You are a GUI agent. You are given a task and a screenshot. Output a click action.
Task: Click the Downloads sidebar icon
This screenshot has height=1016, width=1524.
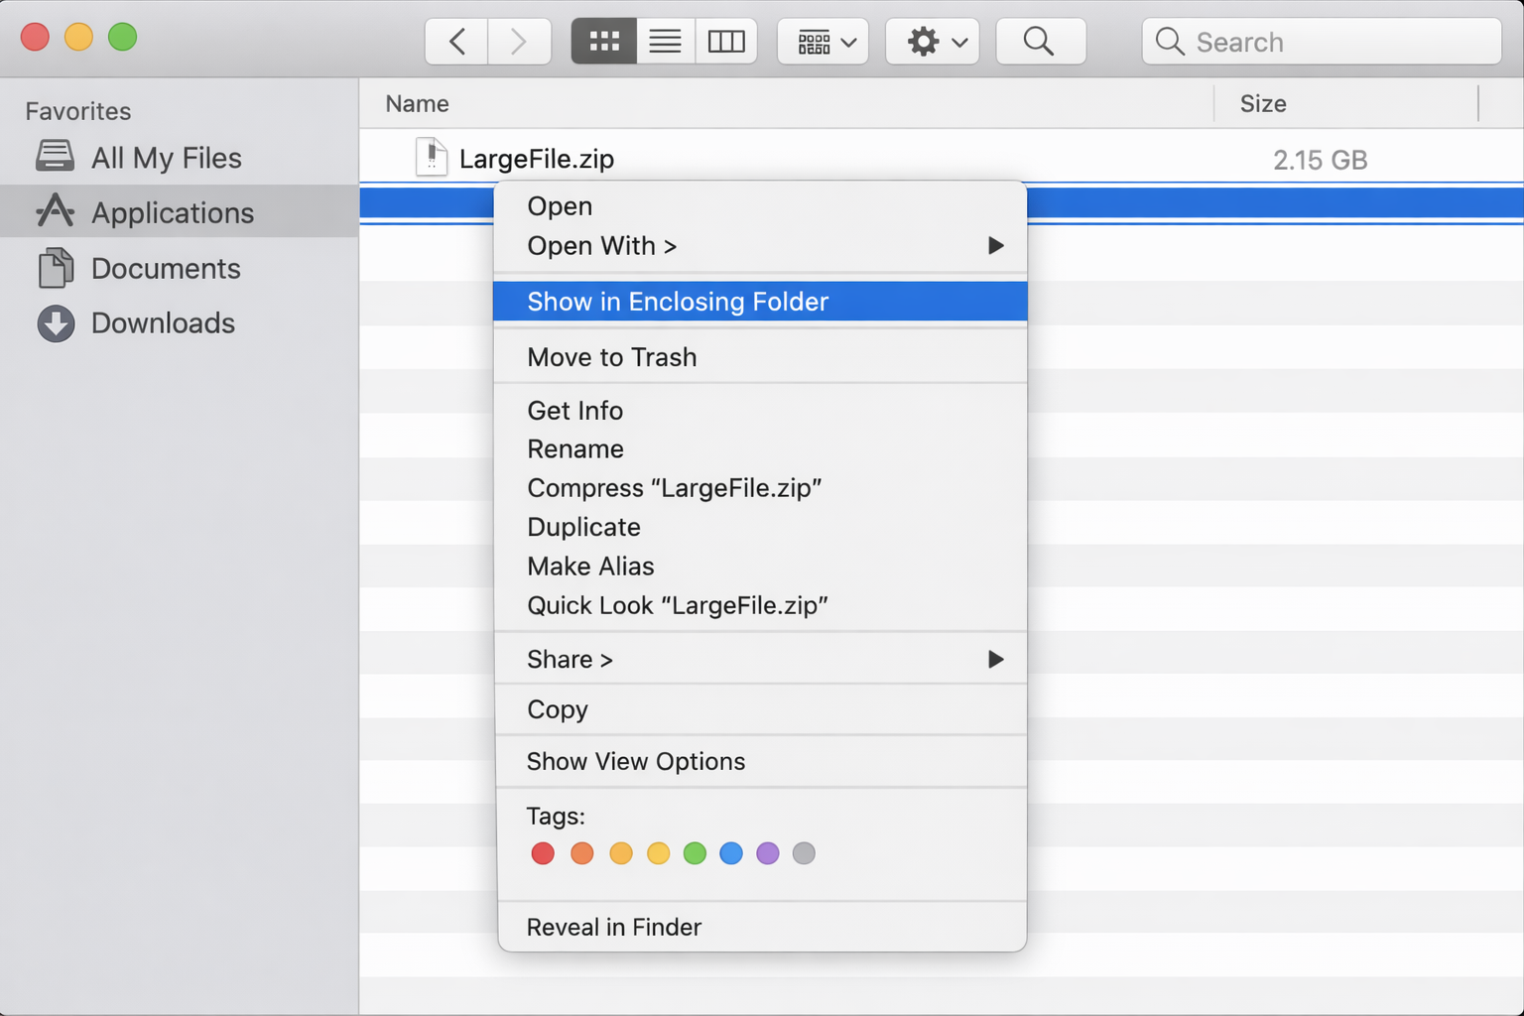56,323
